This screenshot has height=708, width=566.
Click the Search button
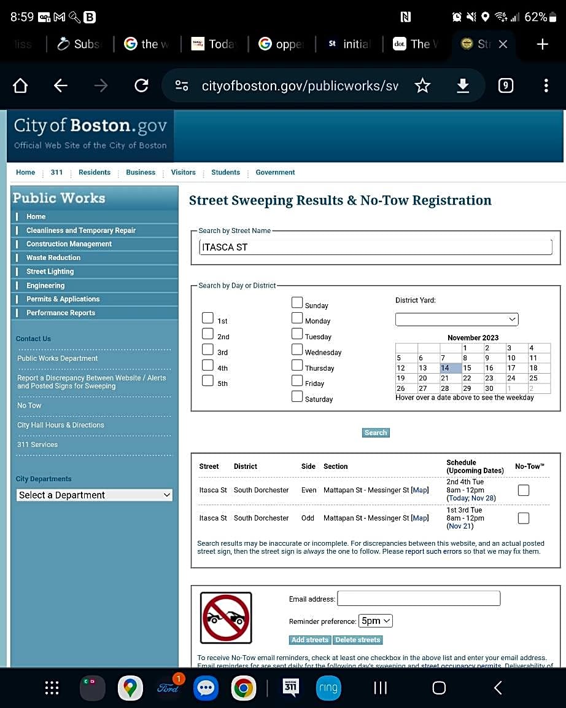376,433
